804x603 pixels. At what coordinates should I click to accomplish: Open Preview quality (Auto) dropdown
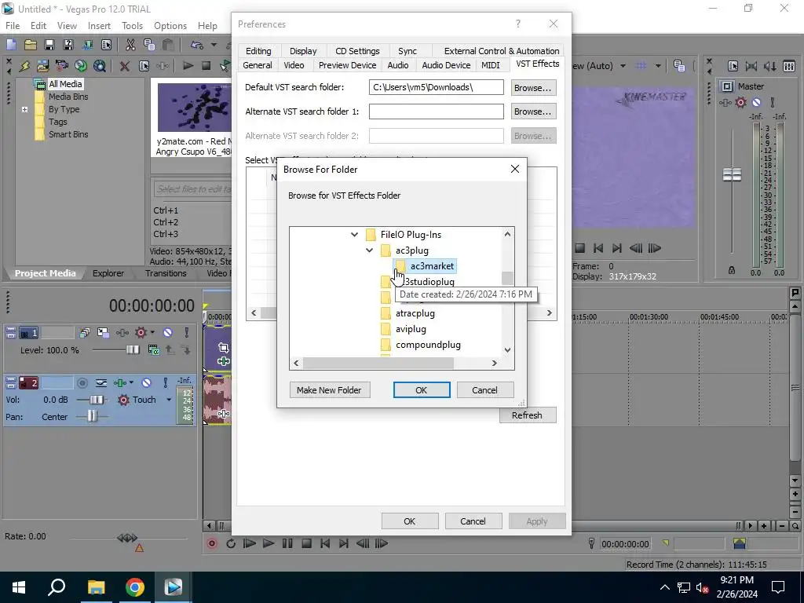tap(623, 66)
